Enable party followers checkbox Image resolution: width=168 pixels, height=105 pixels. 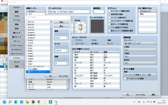(109, 18)
